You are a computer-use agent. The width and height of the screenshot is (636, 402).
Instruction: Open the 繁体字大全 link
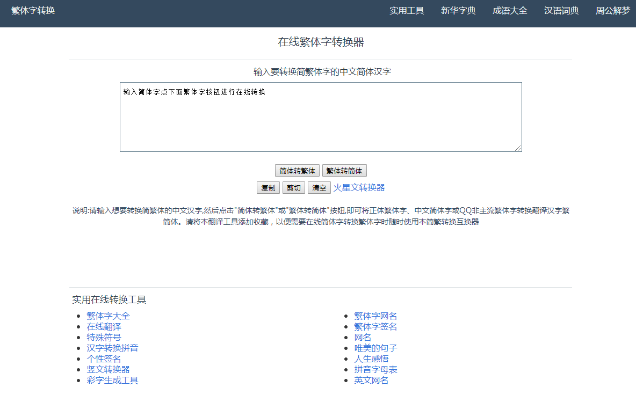coord(108,316)
